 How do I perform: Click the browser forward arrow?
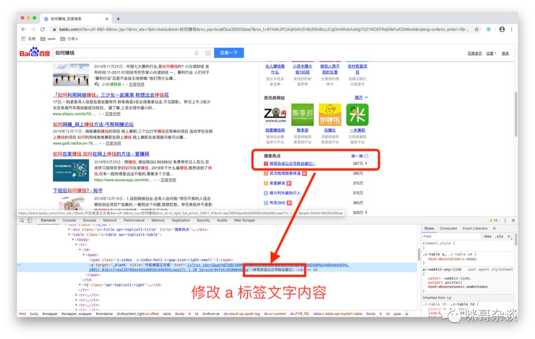(x=33, y=29)
